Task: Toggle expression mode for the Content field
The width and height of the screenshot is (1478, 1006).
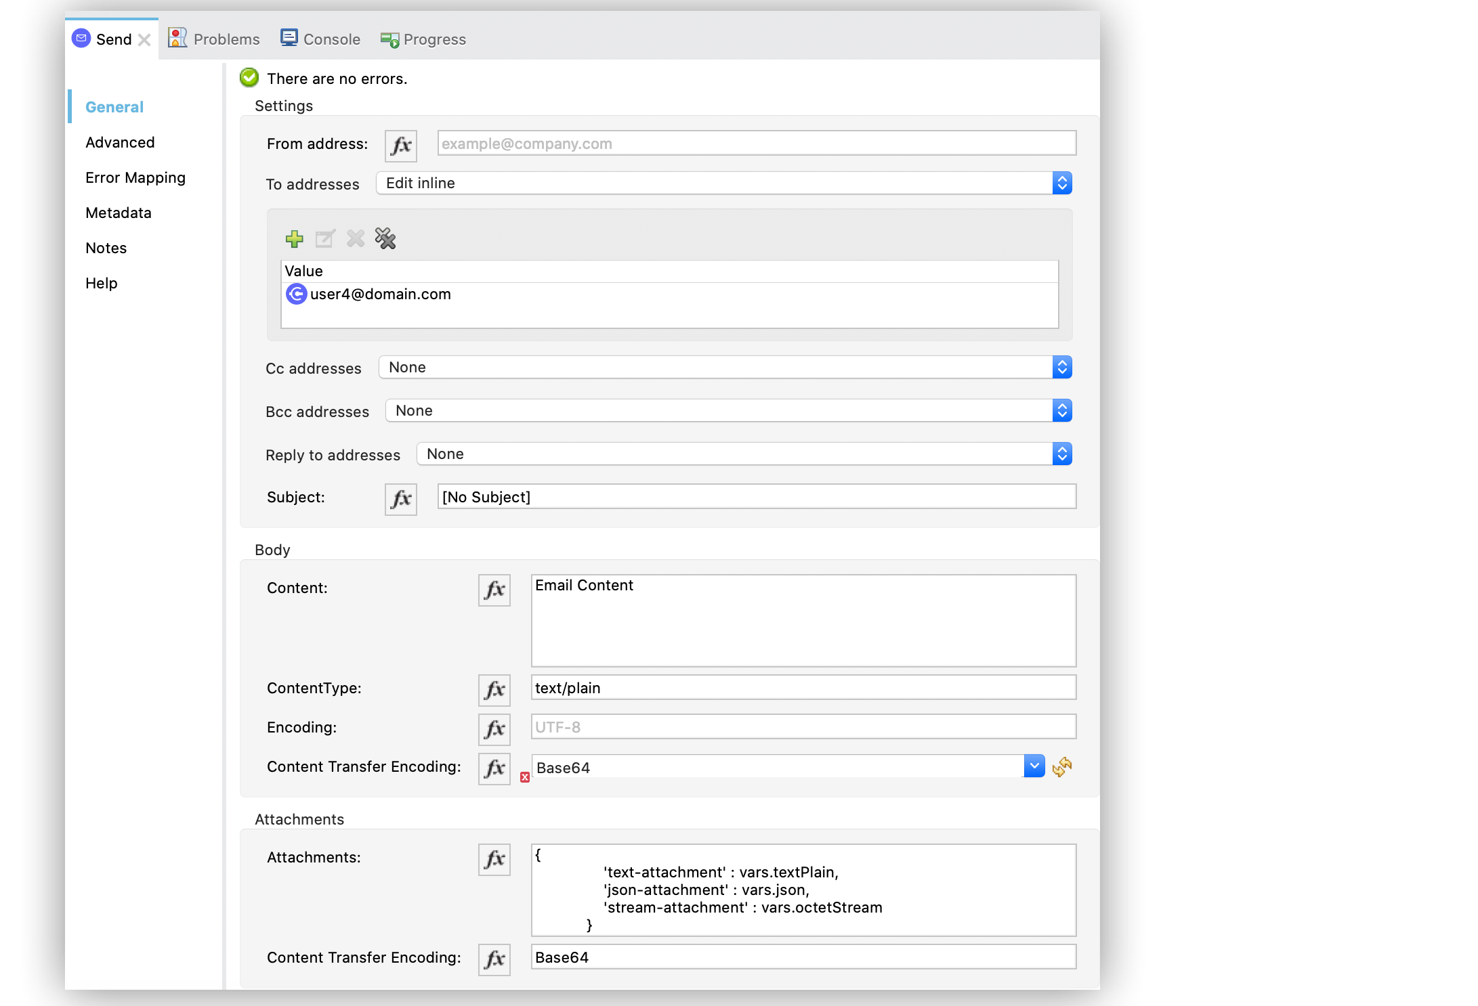Action: (x=494, y=590)
